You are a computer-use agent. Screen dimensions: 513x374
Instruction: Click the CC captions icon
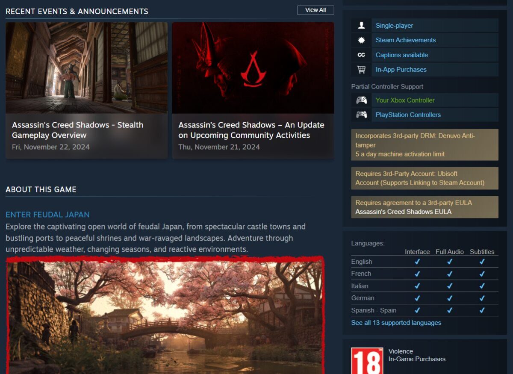coord(361,55)
